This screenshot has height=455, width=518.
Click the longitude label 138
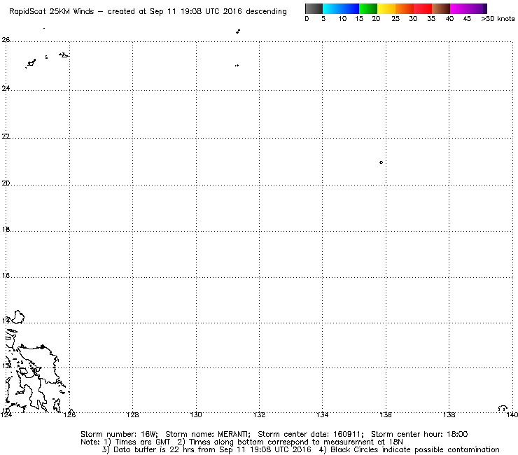click(449, 414)
